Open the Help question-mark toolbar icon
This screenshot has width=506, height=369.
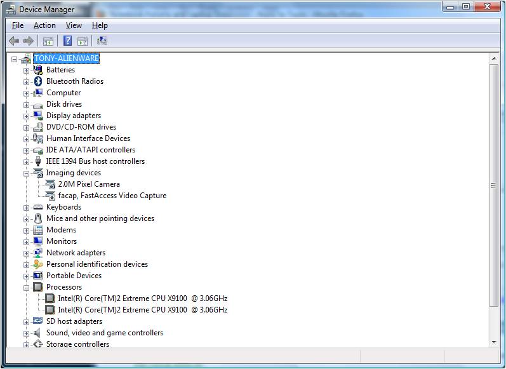[x=67, y=41]
